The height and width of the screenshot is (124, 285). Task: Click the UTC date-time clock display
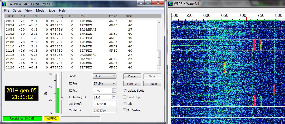[x=22, y=93]
